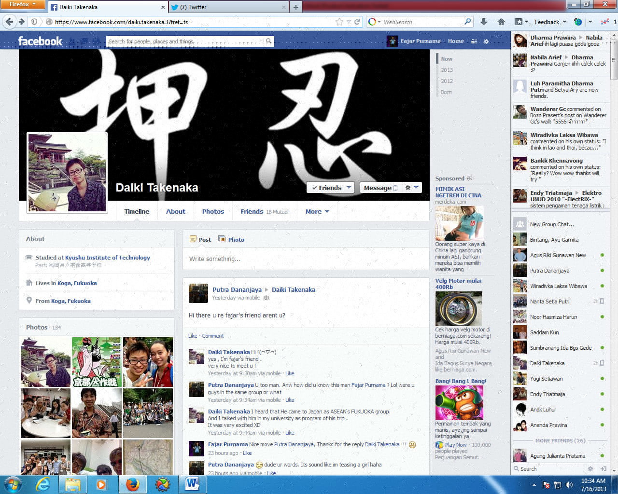The width and height of the screenshot is (618, 494).
Task: Open Firefox main menu dropdown
Action: 22,4
